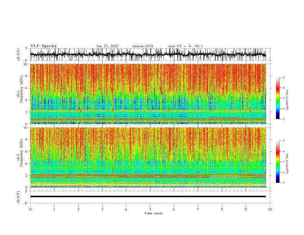Click the "station=ATH" label
This screenshot has height=235, width=304.
click(142, 46)
